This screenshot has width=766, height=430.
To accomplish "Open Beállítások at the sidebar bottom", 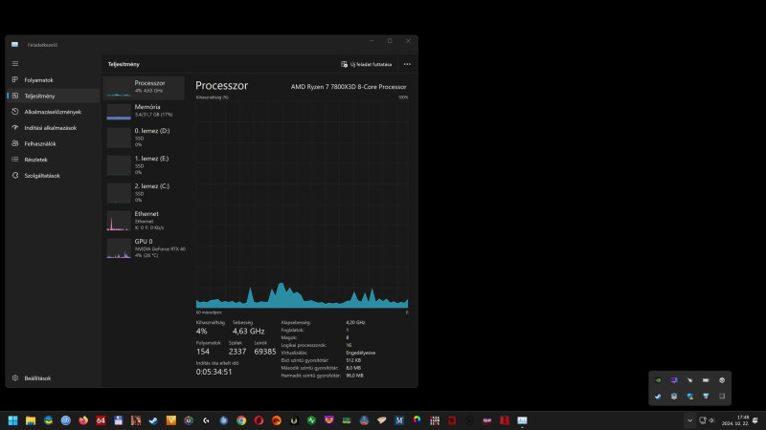I will [54, 377].
